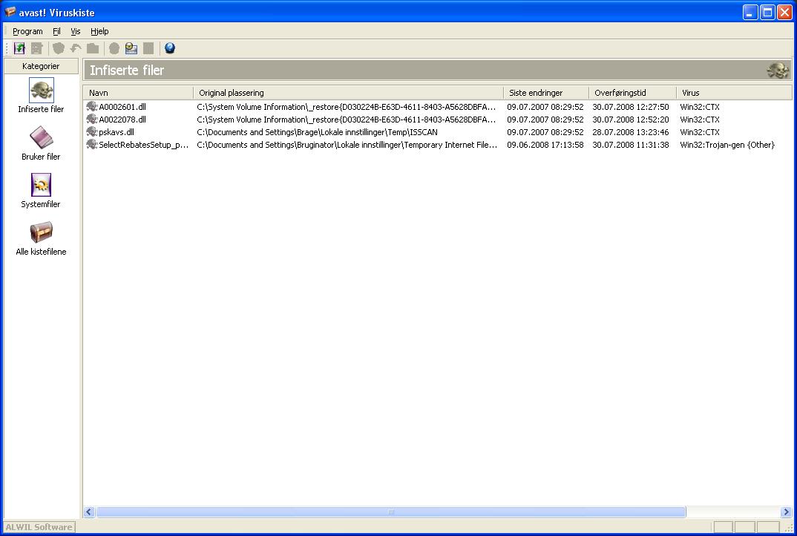Select the Alle kistefilene chest category icon
797x536 pixels.
[x=41, y=232]
